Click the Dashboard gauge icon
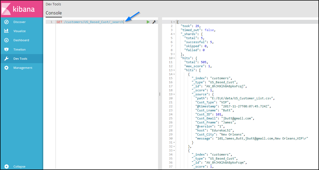 [7, 40]
